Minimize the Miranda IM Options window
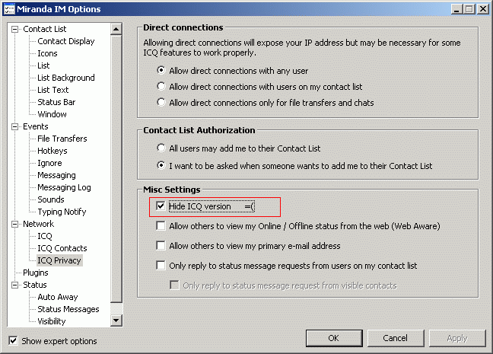Screen dimensions: 493x354 point(456,9)
